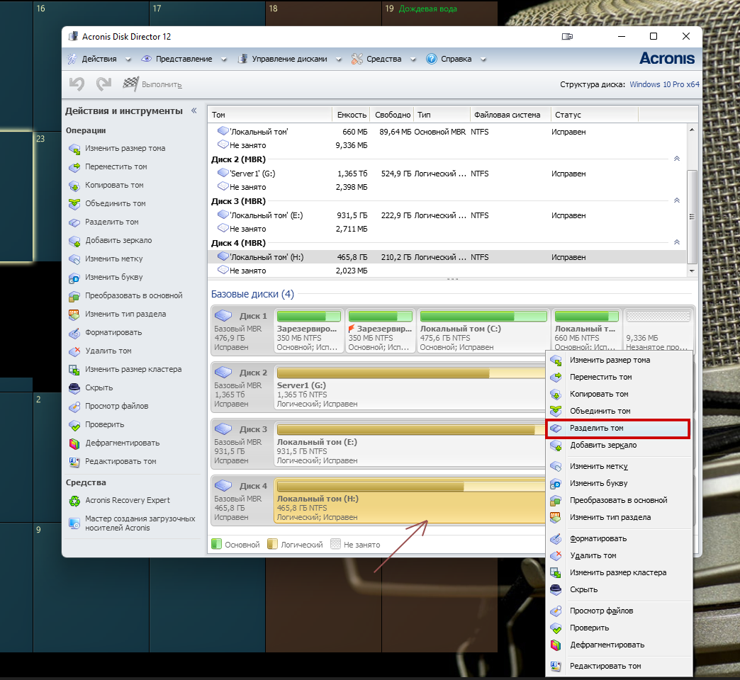
Task: Select Локальный том (E:) partition bar on Диск 3
Action: (x=410, y=446)
